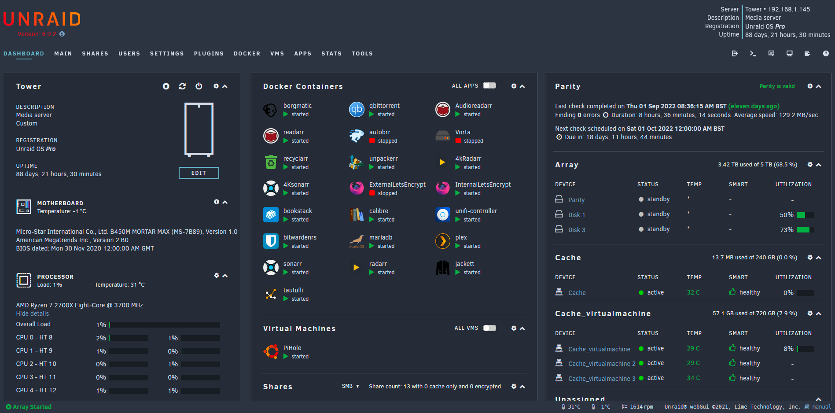
Task: Click the UNRAID logo
Action: point(42,19)
